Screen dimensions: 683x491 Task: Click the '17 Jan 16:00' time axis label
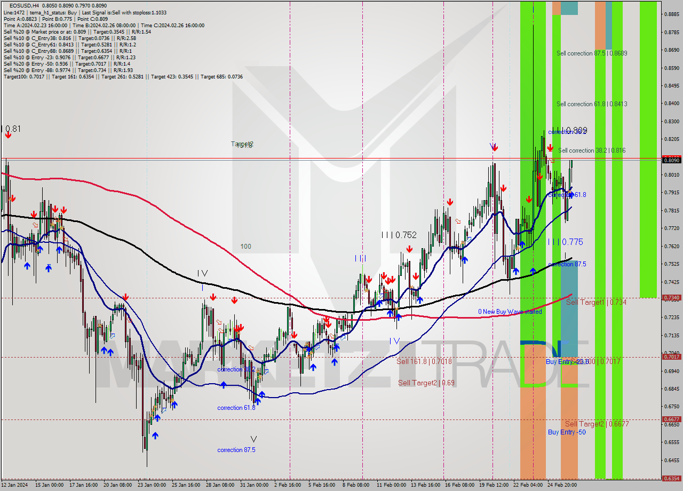[83, 486]
